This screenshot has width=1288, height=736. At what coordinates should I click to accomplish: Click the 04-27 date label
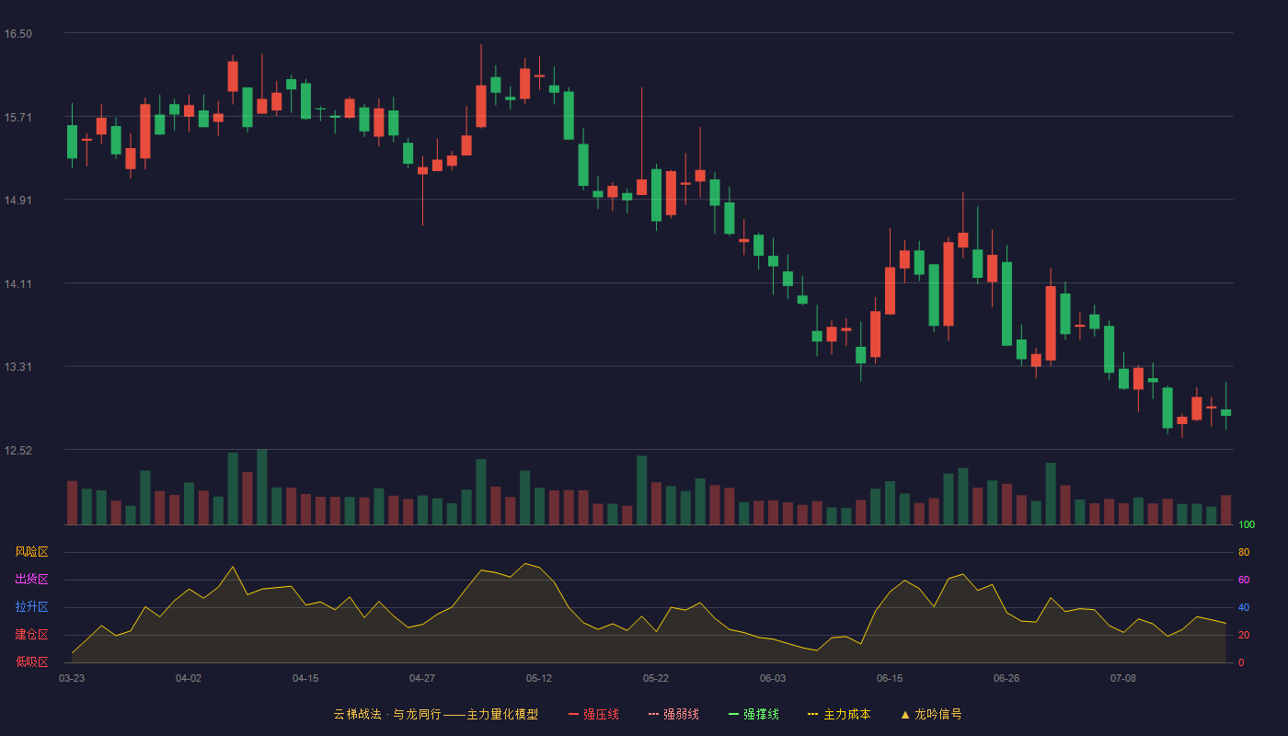422,678
